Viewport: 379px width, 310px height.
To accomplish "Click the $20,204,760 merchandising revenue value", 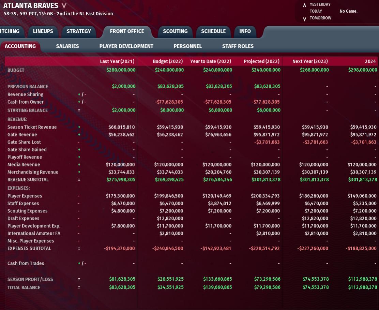I will tap(218, 172).
